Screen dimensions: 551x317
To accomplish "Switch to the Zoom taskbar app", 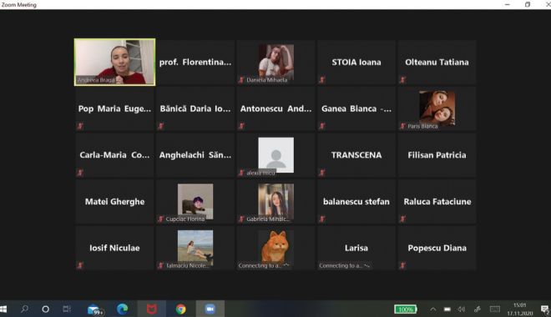I will (x=210, y=309).
